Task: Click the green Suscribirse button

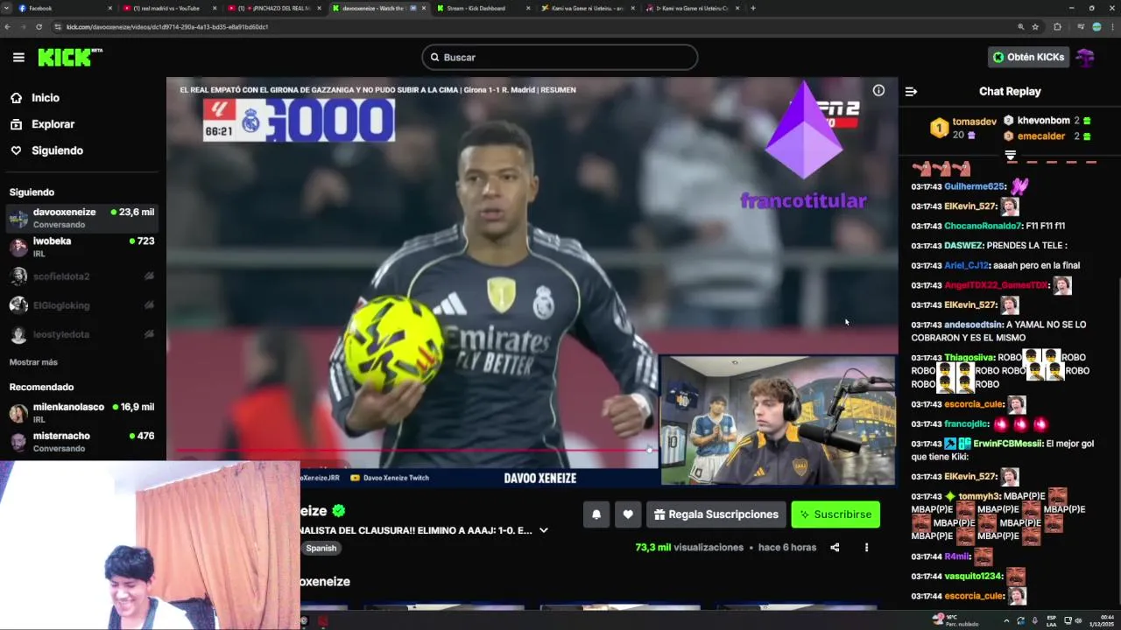Action: [835, 514]
